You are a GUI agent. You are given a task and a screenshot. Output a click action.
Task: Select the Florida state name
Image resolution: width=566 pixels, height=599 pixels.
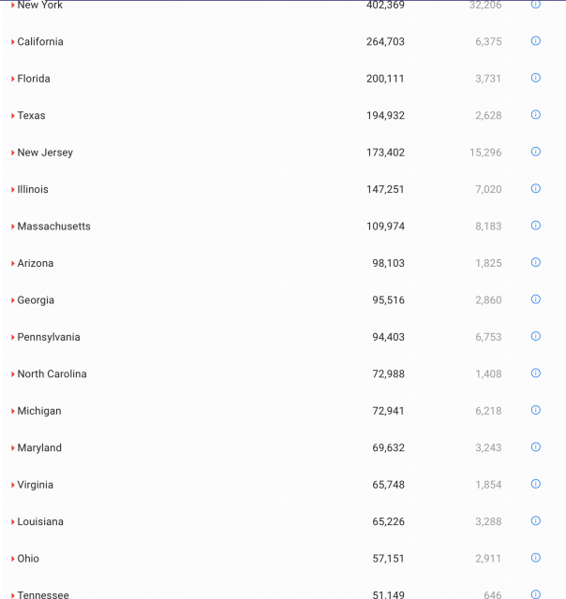tap(34, 79)
